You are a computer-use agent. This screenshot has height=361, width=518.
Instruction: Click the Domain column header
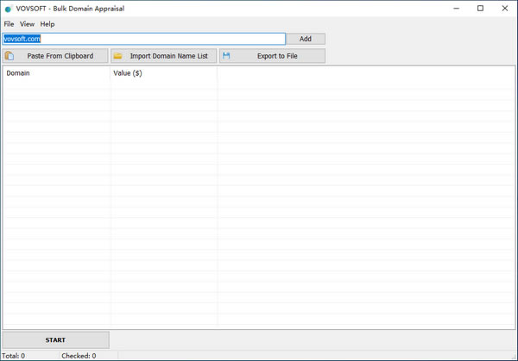tap(56, 73)
